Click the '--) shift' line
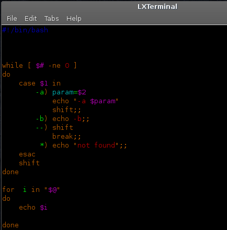227x230 pixels. click(54, 128)
